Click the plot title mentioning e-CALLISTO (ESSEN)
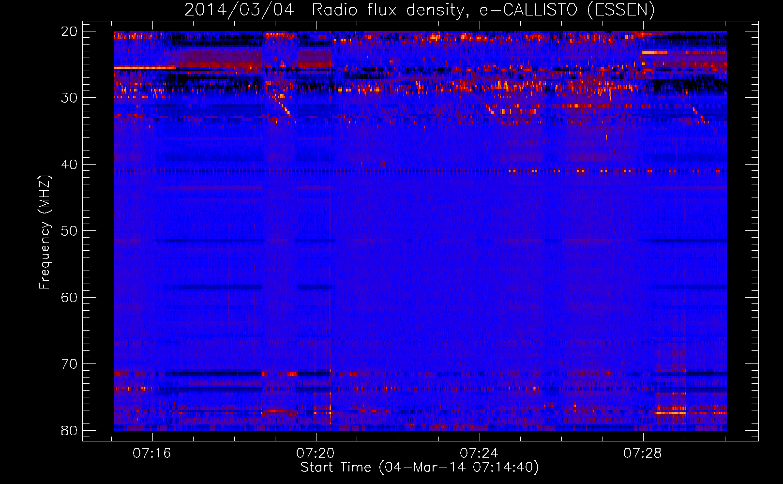 [x=420, y=10]
